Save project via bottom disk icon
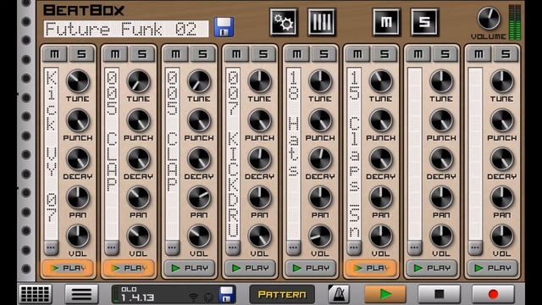This screenshot has width=542, height=305. pyautogui.click(x=227, y=294)
